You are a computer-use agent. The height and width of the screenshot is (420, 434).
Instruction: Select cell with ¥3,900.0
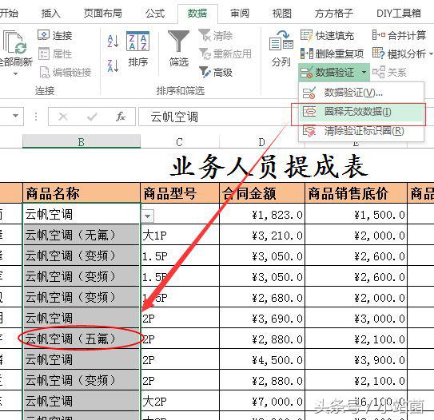click(x=356, y=359)
